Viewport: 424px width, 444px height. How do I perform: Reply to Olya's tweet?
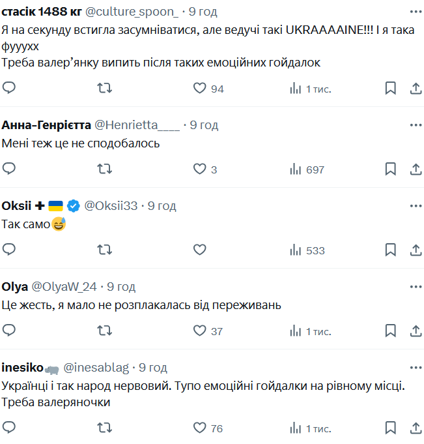(x=9, y=331)
